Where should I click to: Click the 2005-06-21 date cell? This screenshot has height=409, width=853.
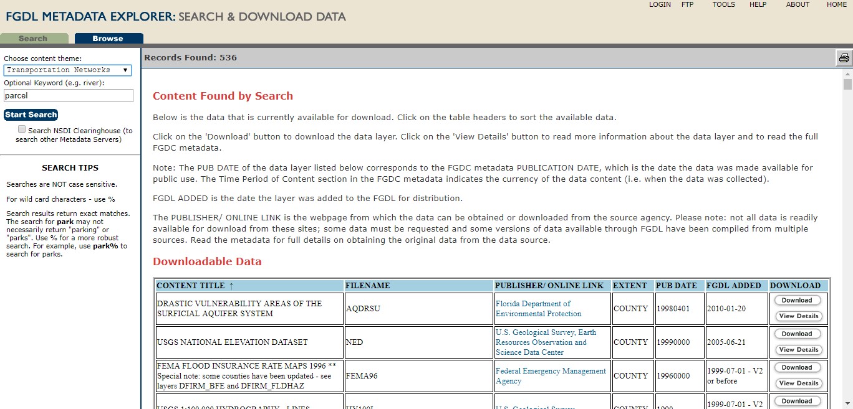coord(736,342)
